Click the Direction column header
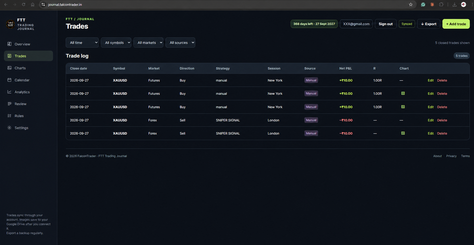Image resolution: width=474 pixels, height=245 pixels. pyautogui.click(x=187, y=68)
